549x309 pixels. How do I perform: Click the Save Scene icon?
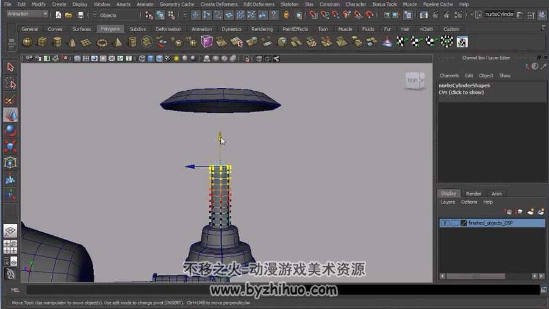(81, 15)
